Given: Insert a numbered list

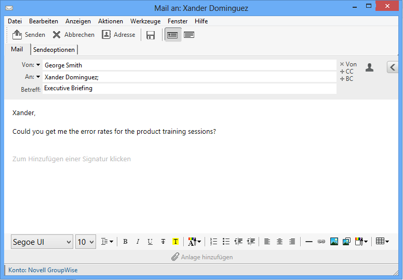Looking at the screenshot, I should point(213,242).
